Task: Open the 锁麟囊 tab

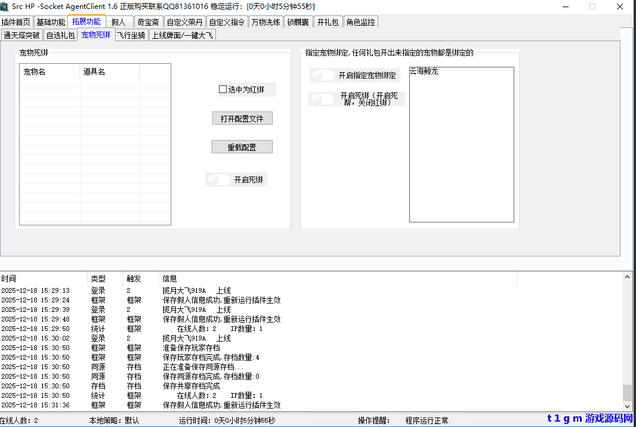Action: tap(298, 21)
